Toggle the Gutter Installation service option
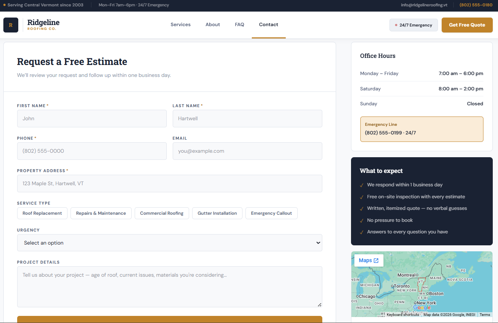The height and width of the screenshot is (323, 498). (x=217, y=213)
